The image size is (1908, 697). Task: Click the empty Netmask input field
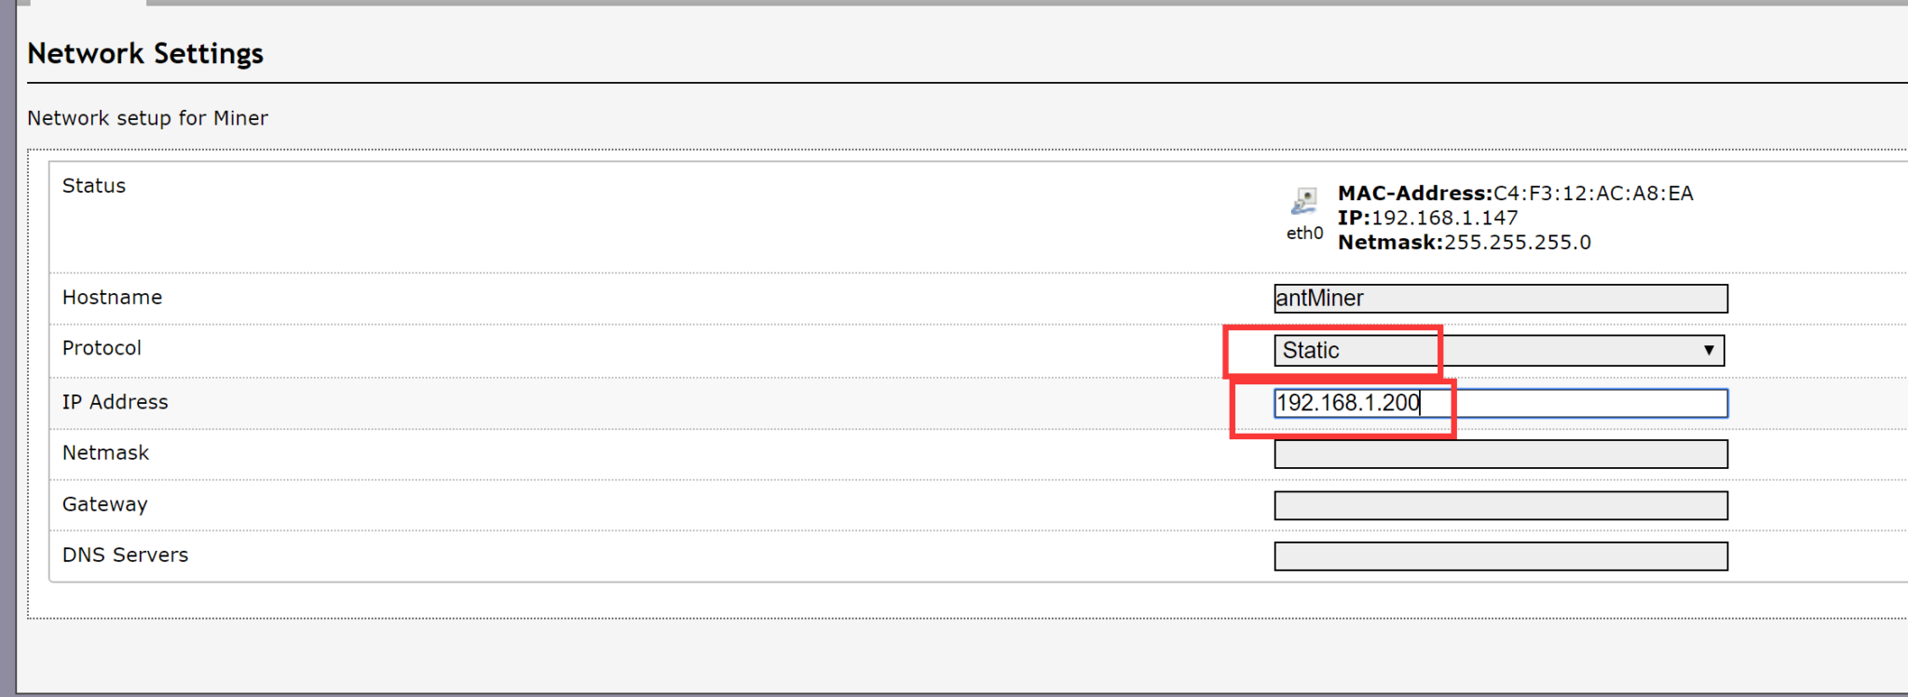click(1500, 453)
